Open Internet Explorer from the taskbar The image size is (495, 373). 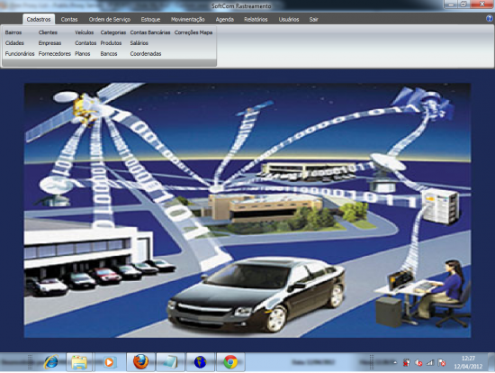coord(50,361)
